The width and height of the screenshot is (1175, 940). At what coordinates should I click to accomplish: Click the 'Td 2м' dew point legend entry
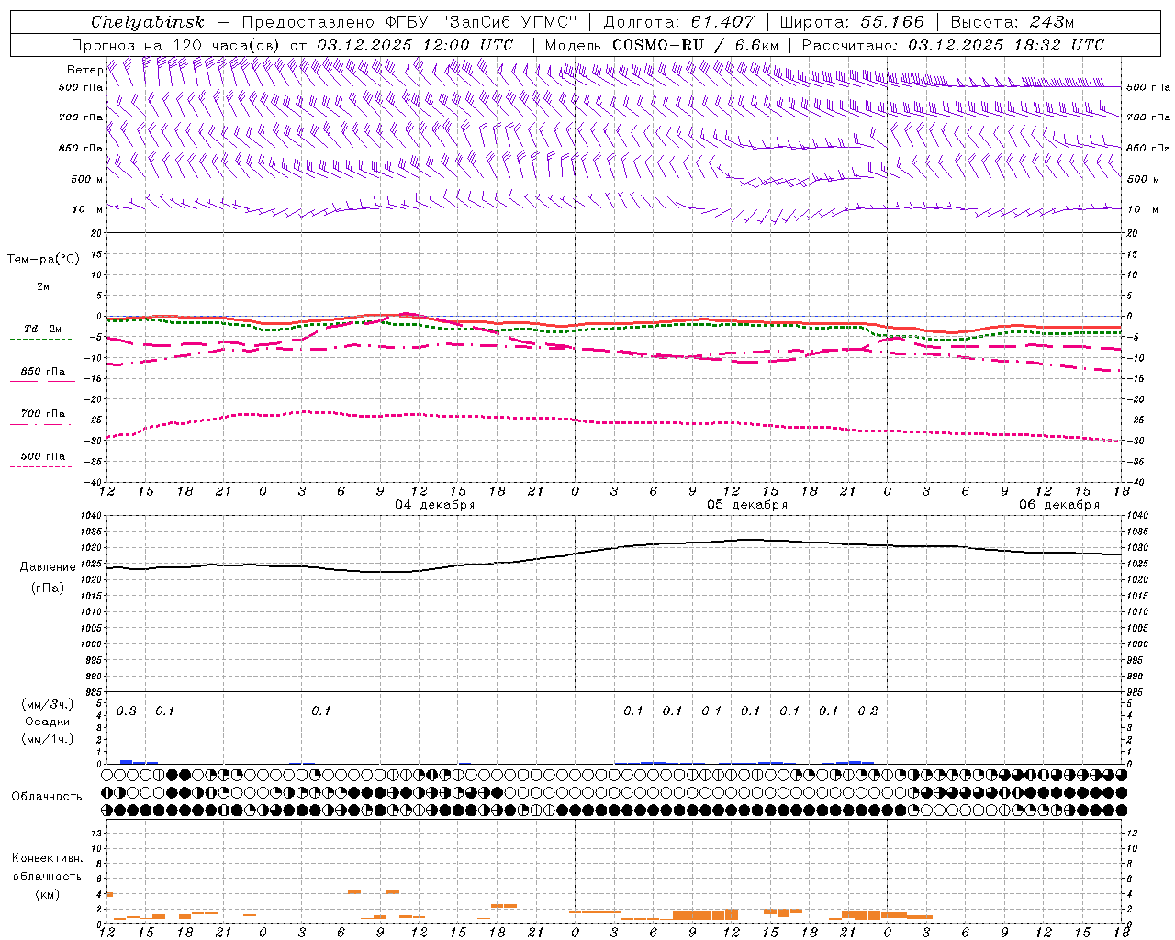tap(42, 329)
